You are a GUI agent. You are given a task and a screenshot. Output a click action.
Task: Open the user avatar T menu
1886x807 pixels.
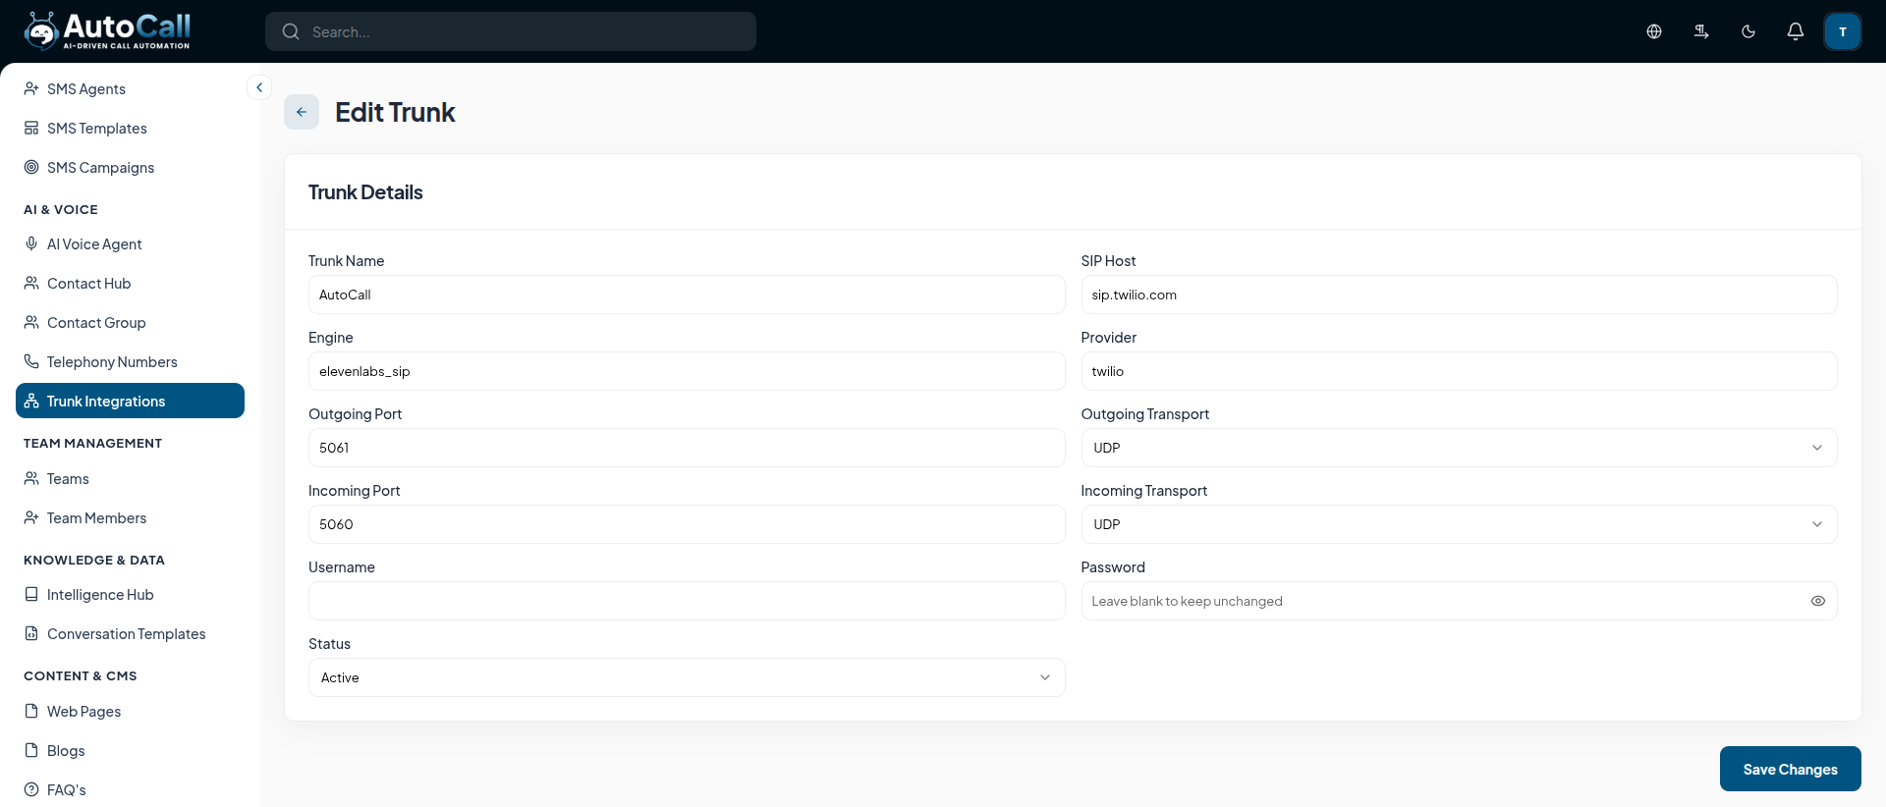(1843, 31)
